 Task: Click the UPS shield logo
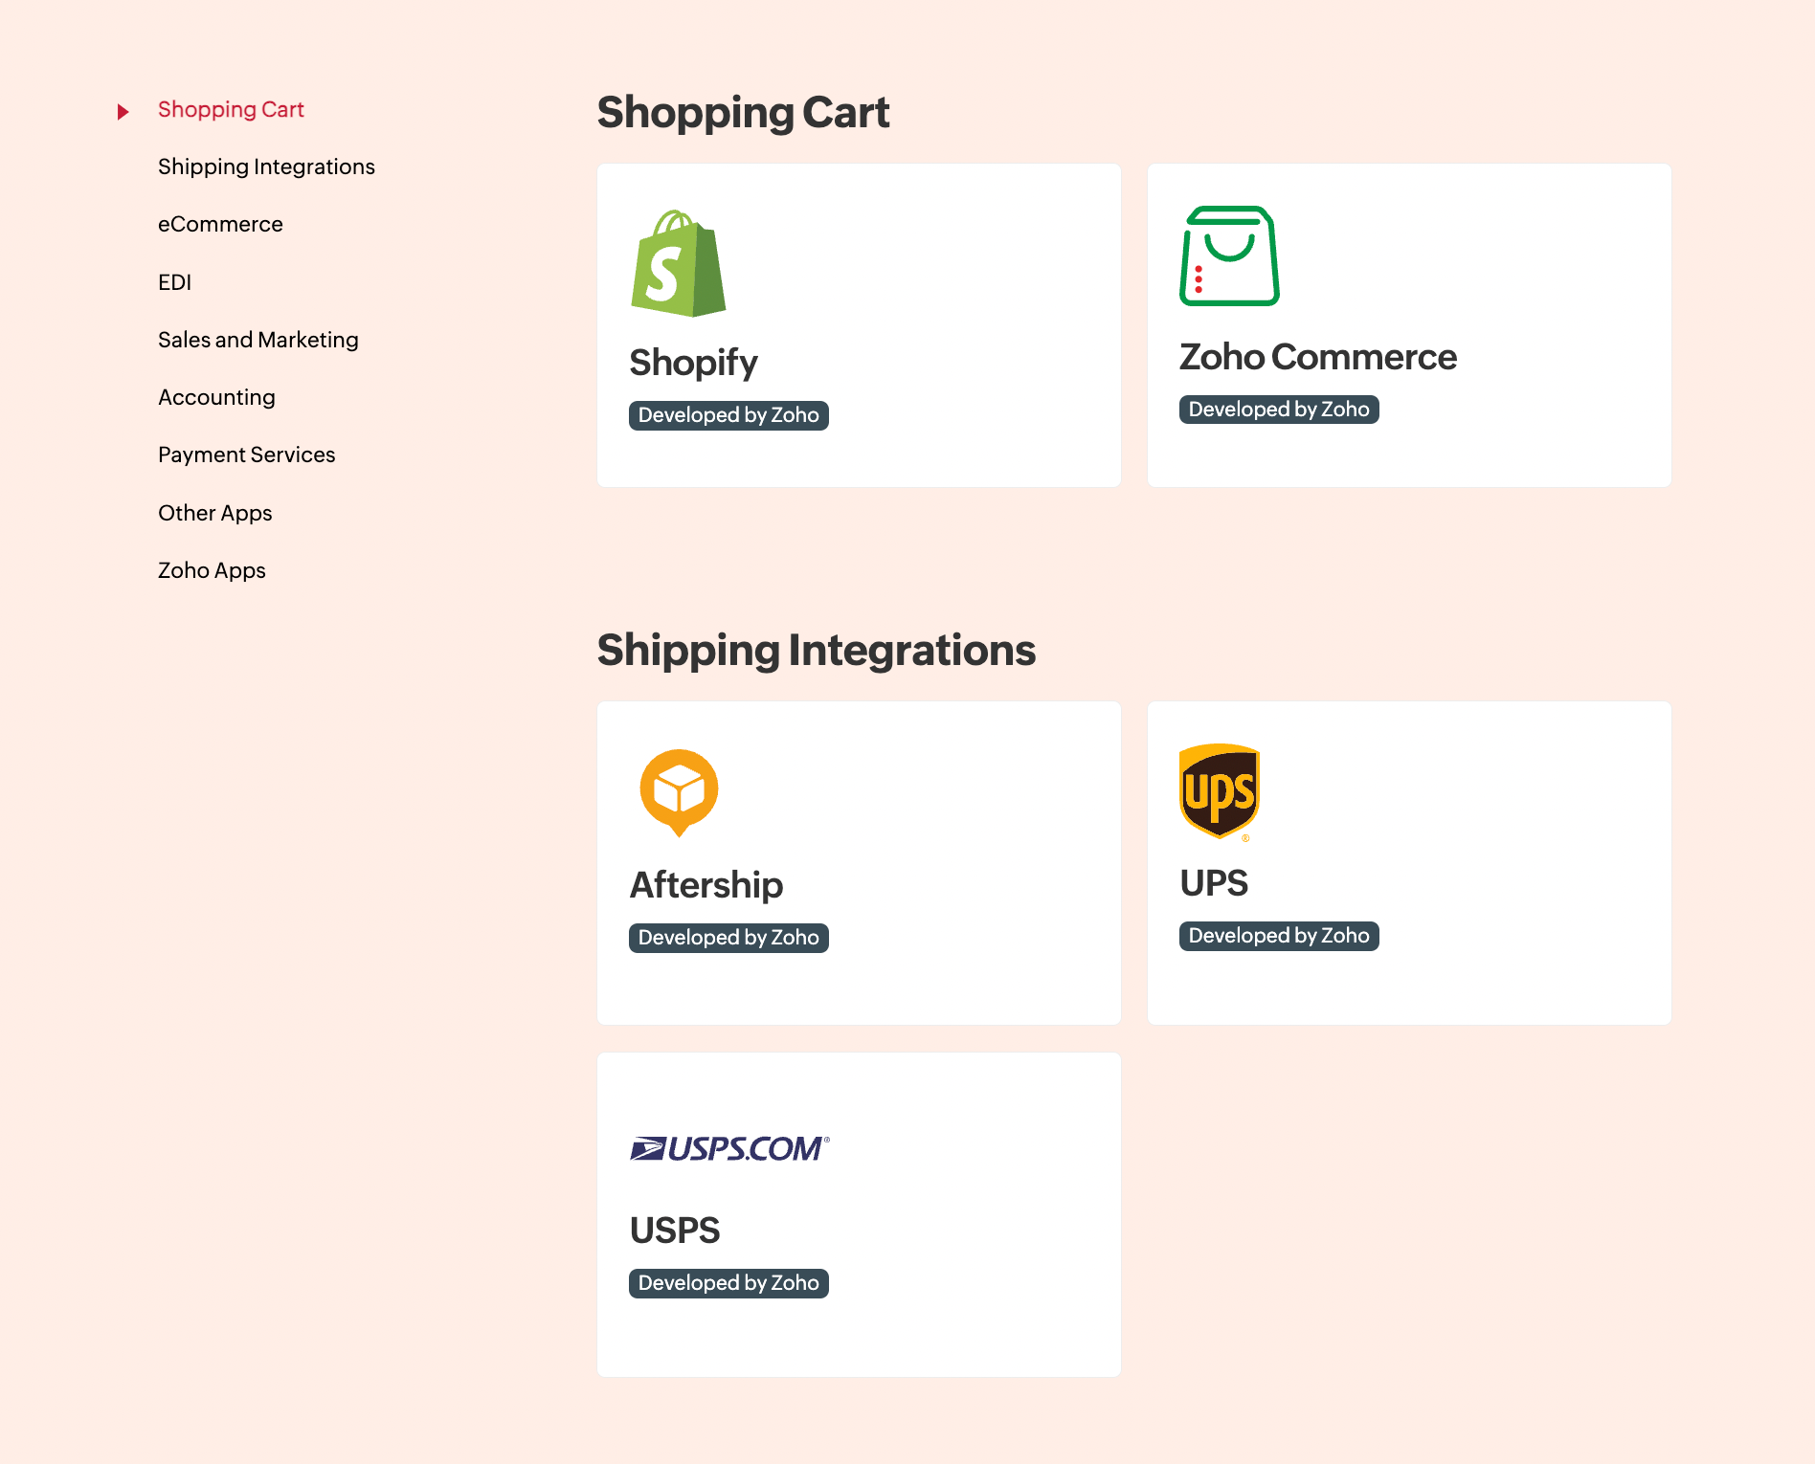1219,792
